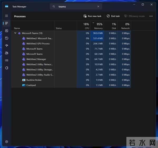Open the Performance sidebar icon
The width and height of the screenshot is (158, 148).
(7, 31)
